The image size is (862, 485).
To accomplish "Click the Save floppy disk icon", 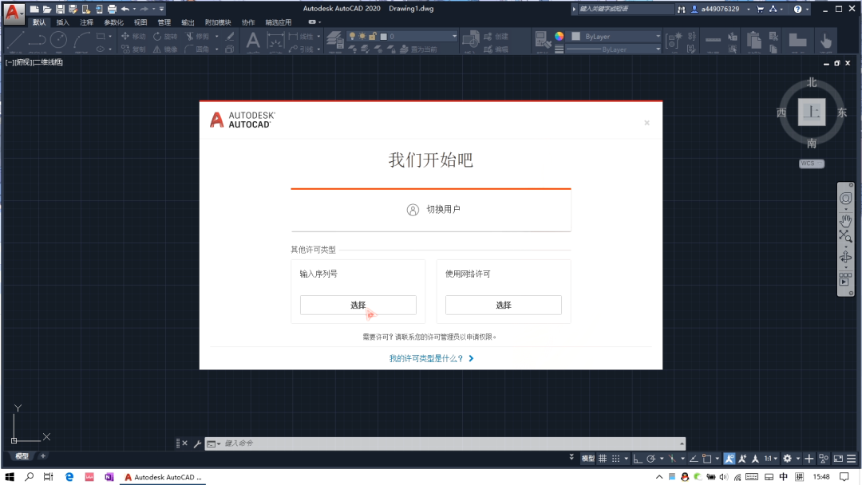I will click(x=60, y=10).
